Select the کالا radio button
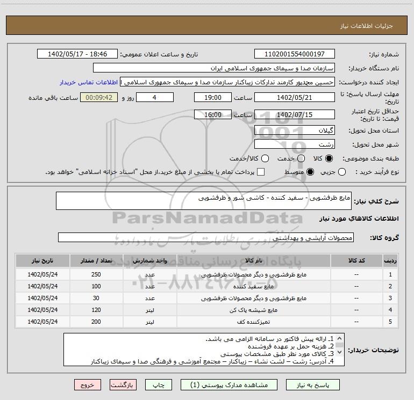This screenshot has width=414, height=400. point(329,158)
